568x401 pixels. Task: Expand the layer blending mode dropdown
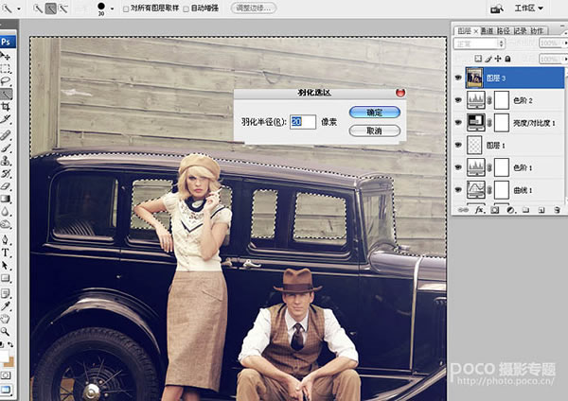coord(478,44)
